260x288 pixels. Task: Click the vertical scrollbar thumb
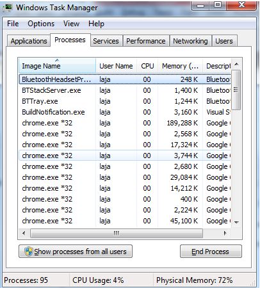pyautogui.click(x=236, y=90)
